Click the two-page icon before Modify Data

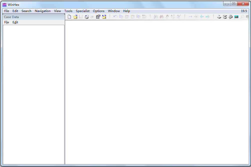pos(139,17)
